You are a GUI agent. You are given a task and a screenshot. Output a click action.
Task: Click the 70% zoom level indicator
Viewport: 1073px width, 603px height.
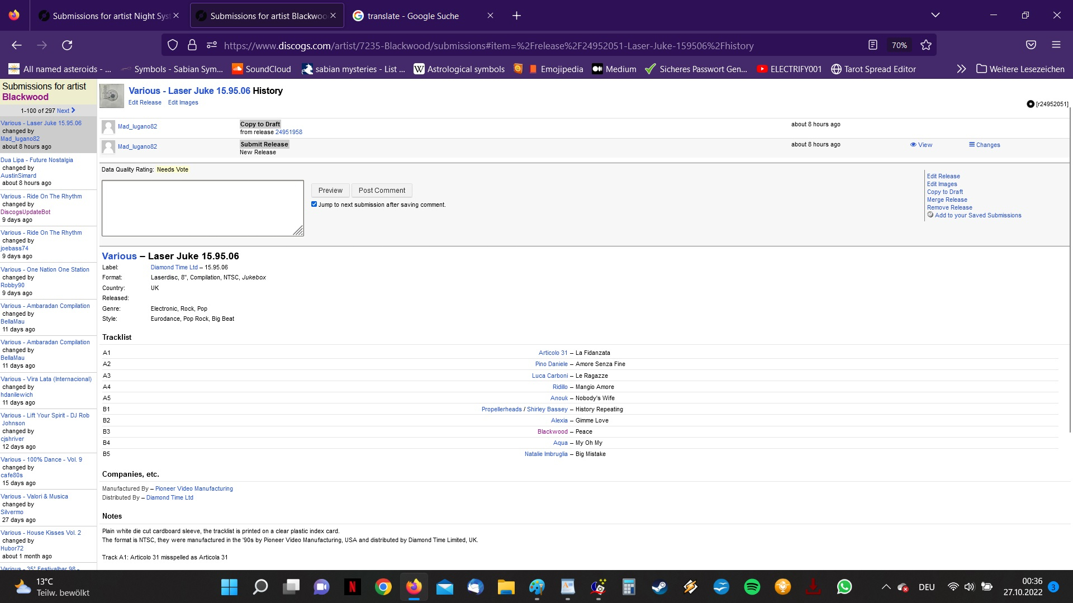pos(899,45)
